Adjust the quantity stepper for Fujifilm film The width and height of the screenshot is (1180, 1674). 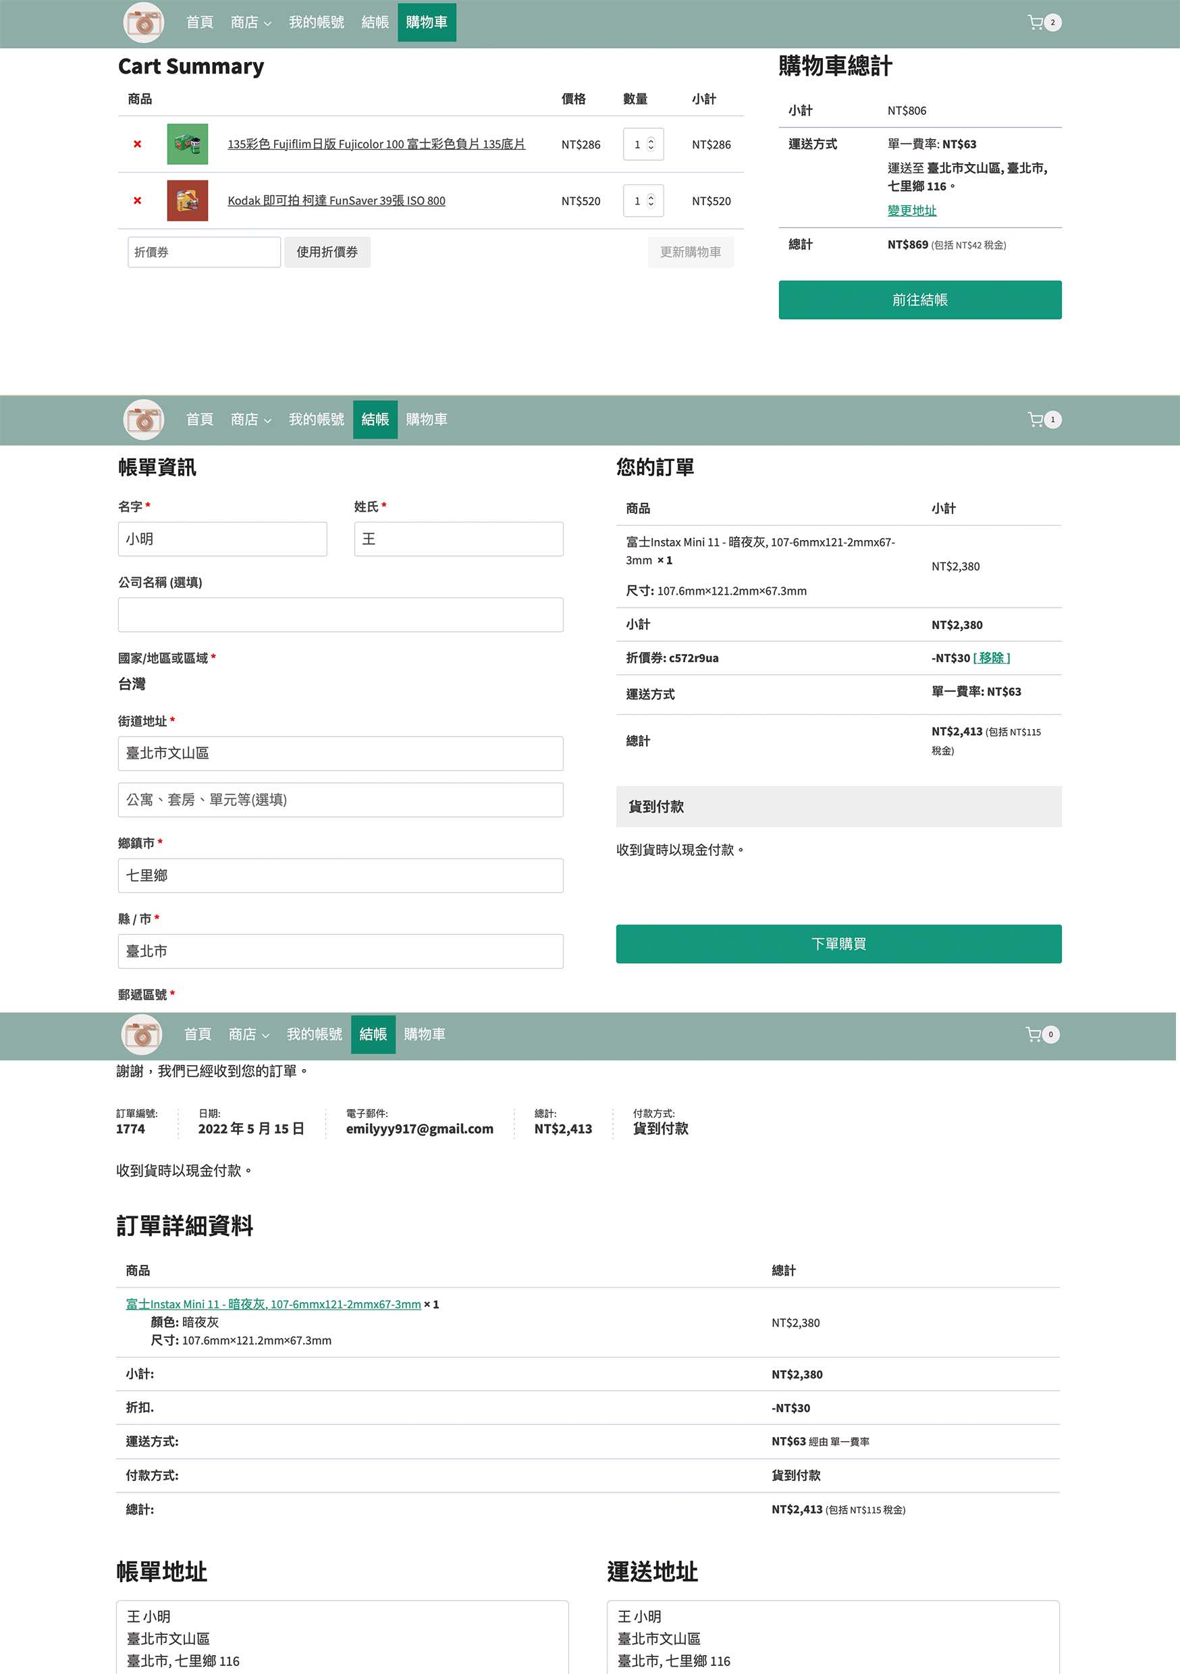tap(651, 144)
